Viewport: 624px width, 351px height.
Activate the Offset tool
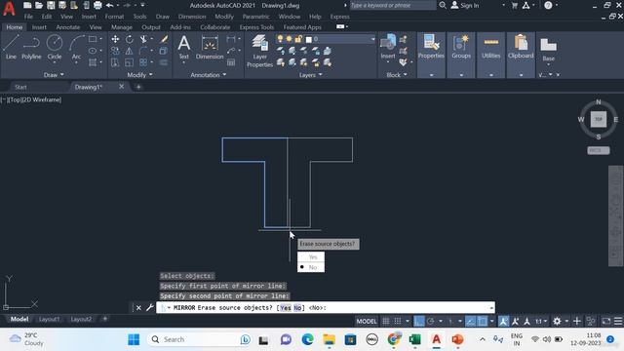point(164,62)
